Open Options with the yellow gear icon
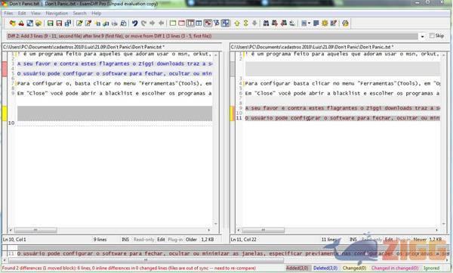The width and height of the screenshot is (453, 273). (325, 23)
